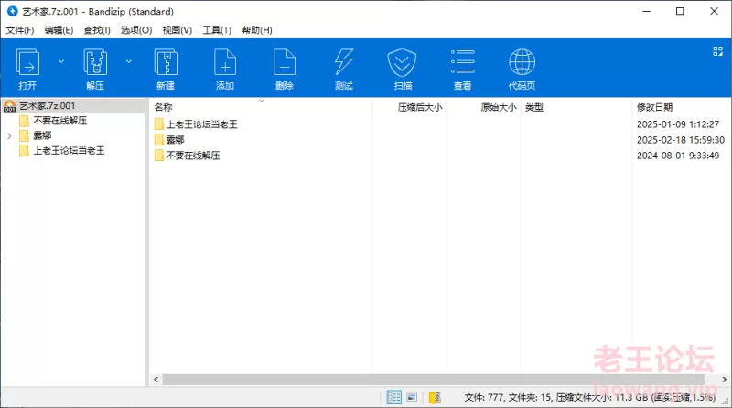Switch to details view status icon
This screenshot has width=732, height=408.
pos(394,397)
